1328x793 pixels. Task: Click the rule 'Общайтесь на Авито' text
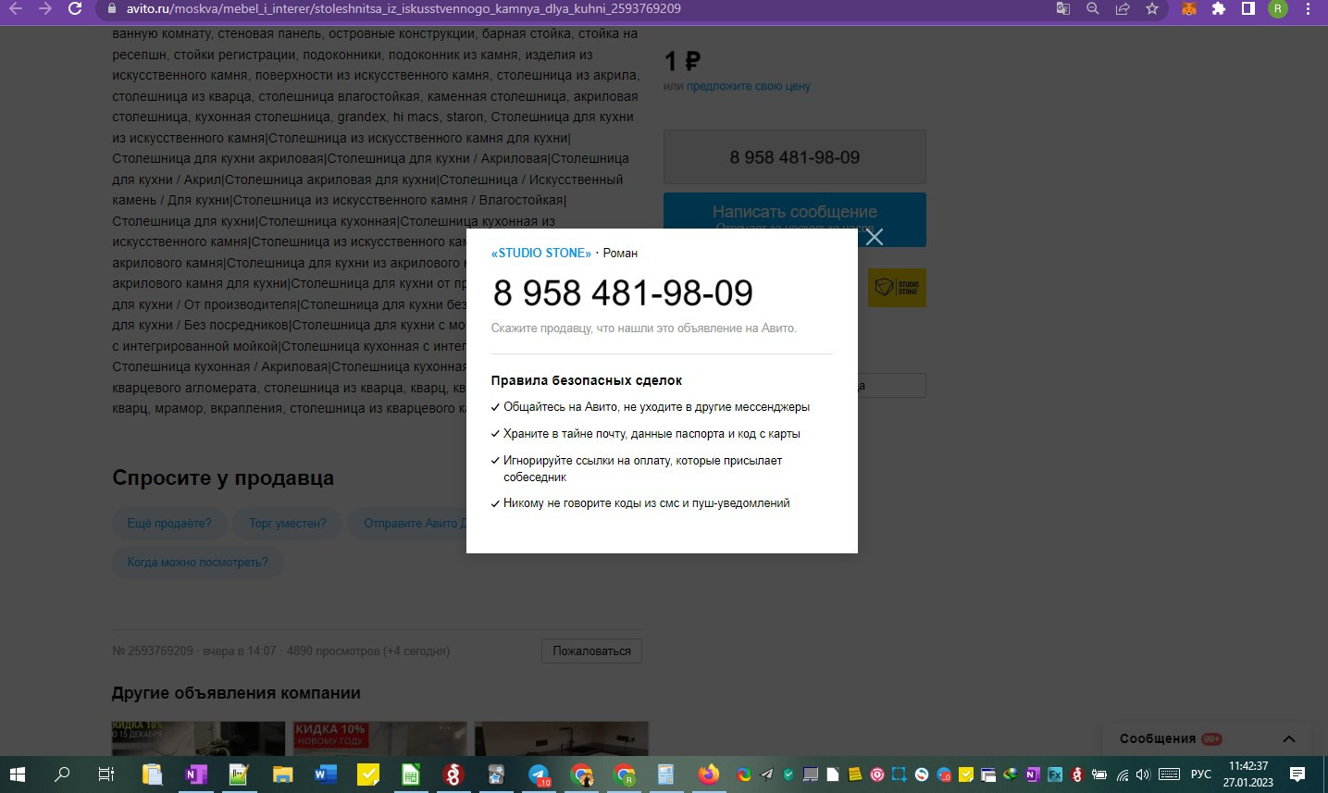[656, 407]
